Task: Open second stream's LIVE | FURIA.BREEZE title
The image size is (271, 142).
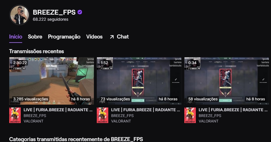Action: (145, 110)
